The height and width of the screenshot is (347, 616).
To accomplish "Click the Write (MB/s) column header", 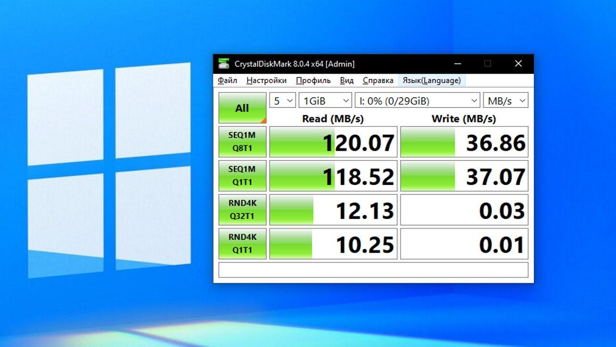I will 464,119.
